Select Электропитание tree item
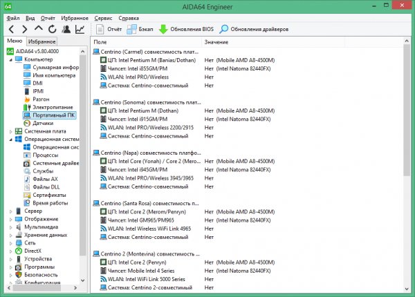The image size is (415, 297). (48, 107)
